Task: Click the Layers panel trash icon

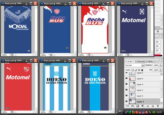Action: [x=158, y=106]
